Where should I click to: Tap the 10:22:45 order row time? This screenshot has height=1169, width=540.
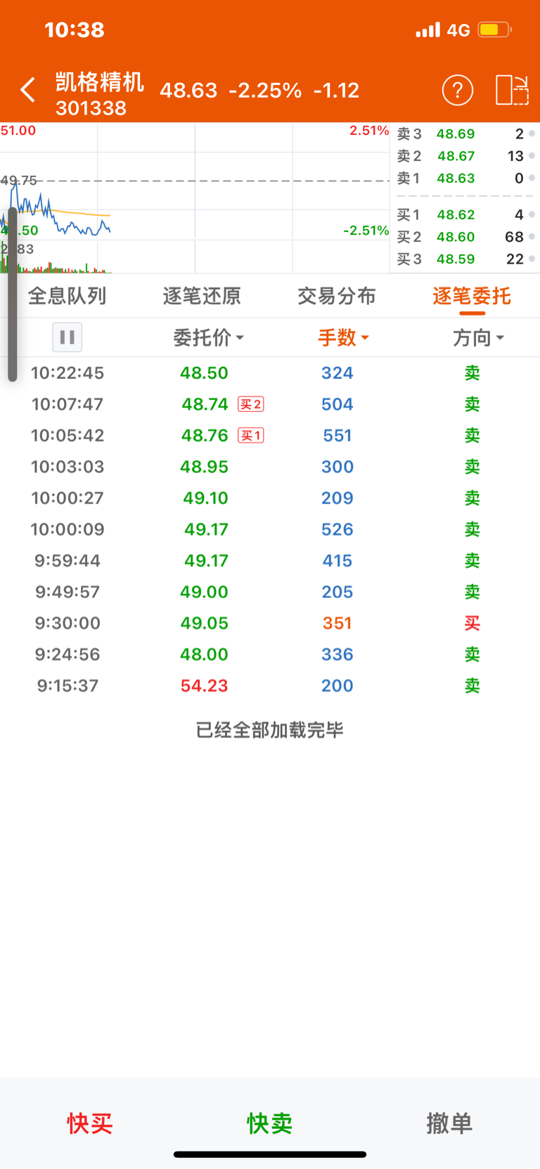(x=67, y=373)
